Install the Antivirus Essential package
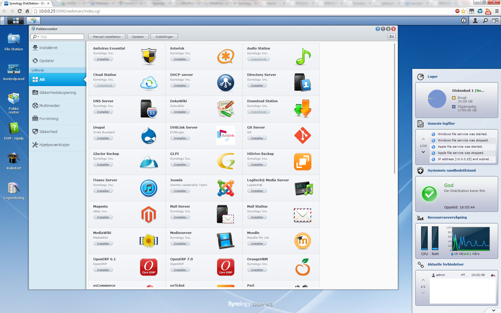 [x=103, y=59]
